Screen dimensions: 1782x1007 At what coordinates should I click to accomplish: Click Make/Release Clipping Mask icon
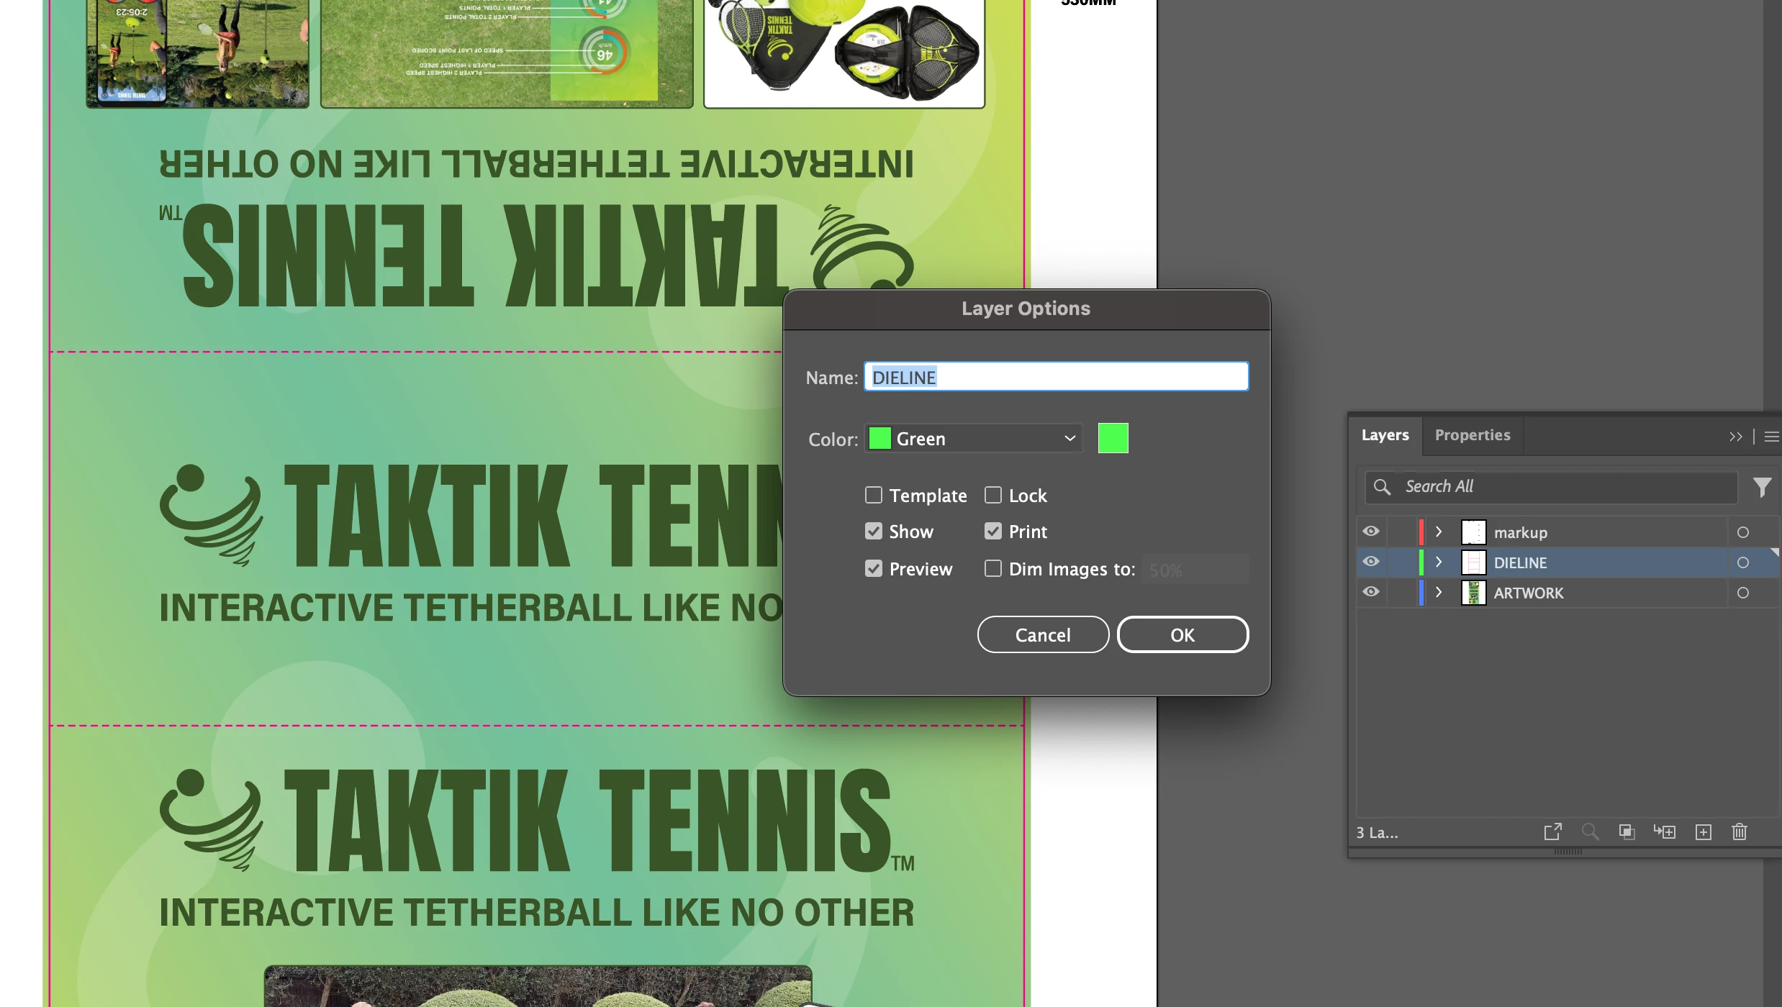coord(1627,832)
